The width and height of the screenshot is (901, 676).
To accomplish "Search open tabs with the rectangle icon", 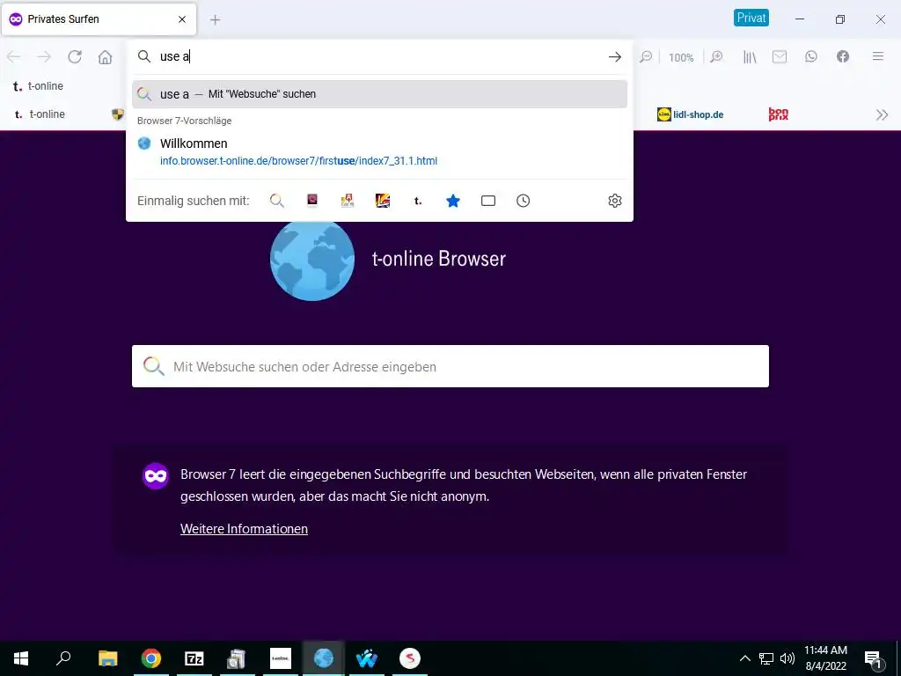I will pos(487,201).
